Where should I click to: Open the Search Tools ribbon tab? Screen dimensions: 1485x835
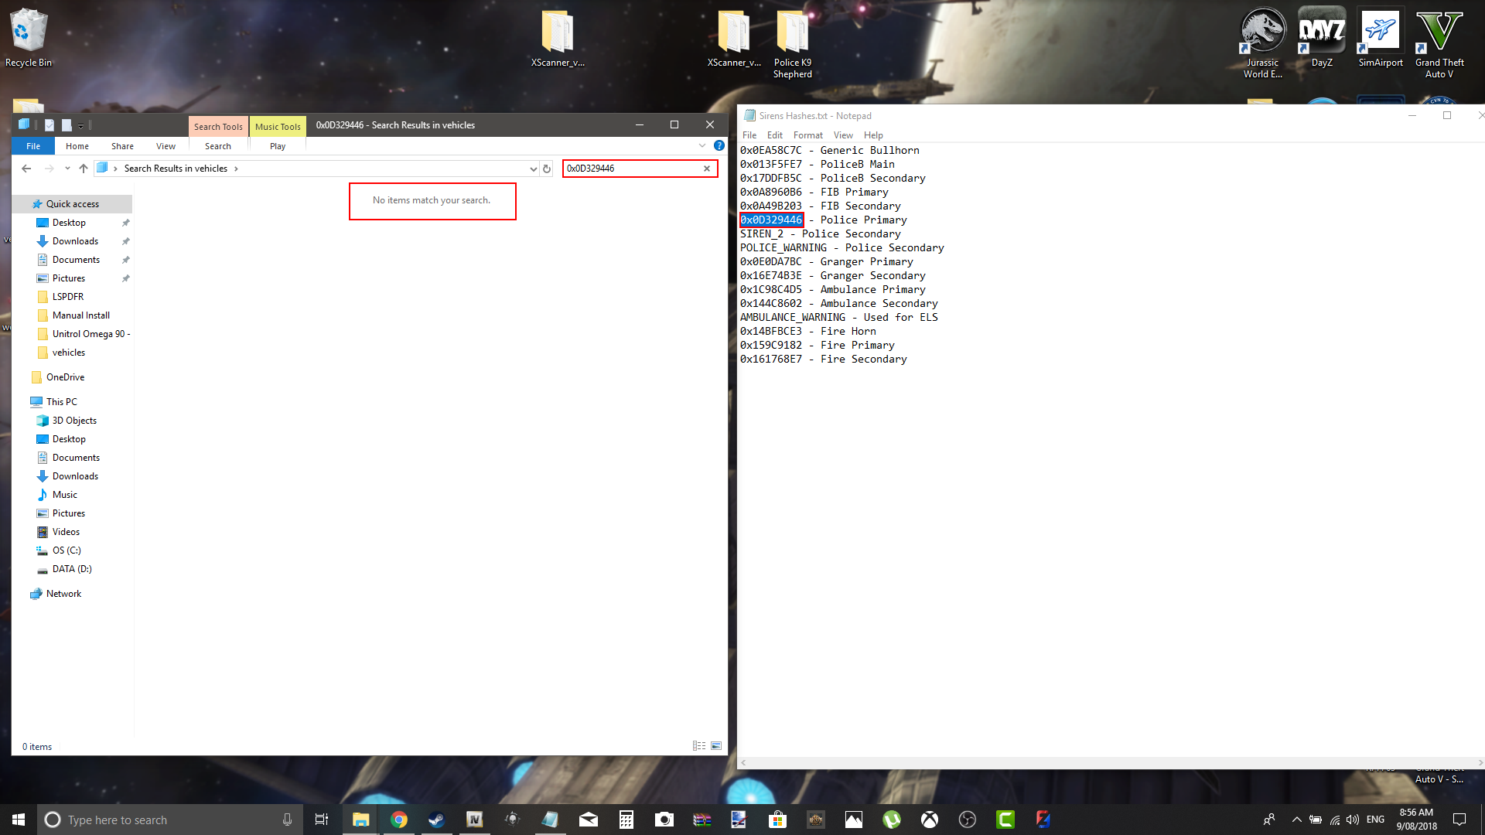[218, 126]
